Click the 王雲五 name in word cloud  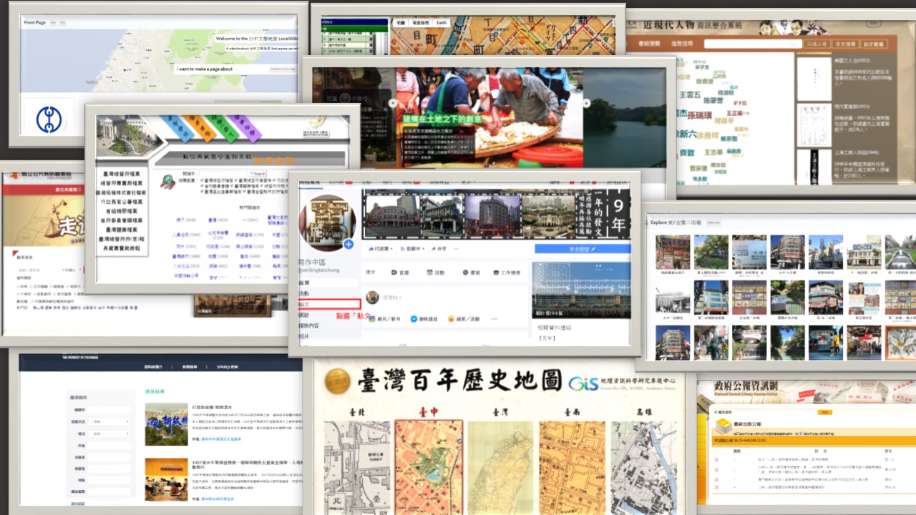[690, 94]
